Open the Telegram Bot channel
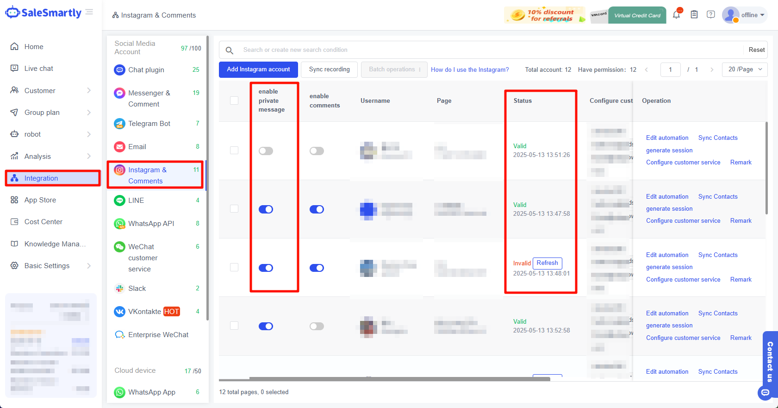The width and height of the screenshot is (778, 408). (x=149, y=124)
